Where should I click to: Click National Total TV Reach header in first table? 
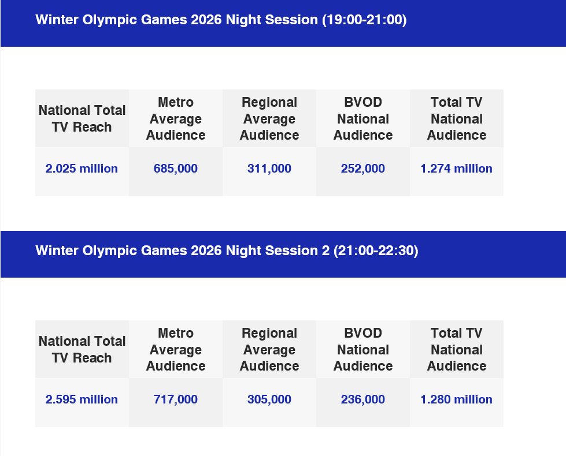[82, 119]
